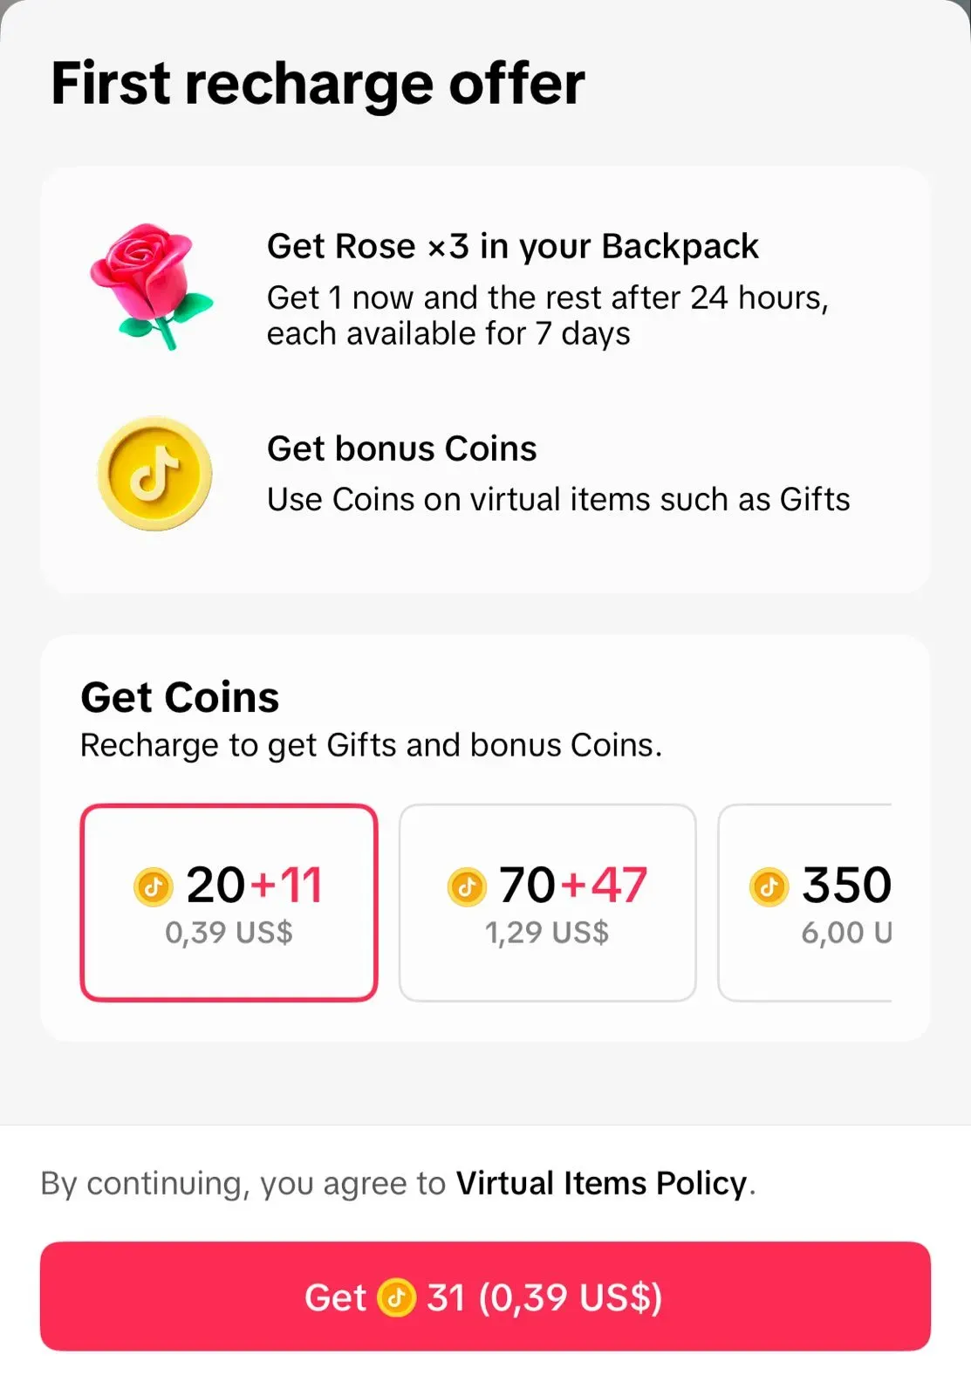This screenshot has height=1396, width=971.
Task: Tap the red rose gift icon
Action: pos(154,286)
